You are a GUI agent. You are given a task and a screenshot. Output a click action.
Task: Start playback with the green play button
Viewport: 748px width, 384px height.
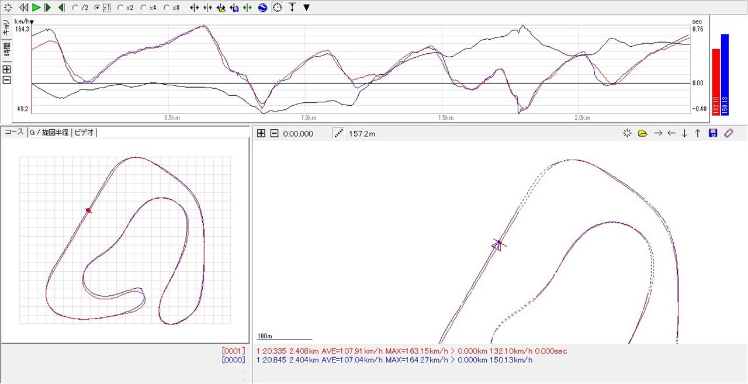click(x=36, y=8)
